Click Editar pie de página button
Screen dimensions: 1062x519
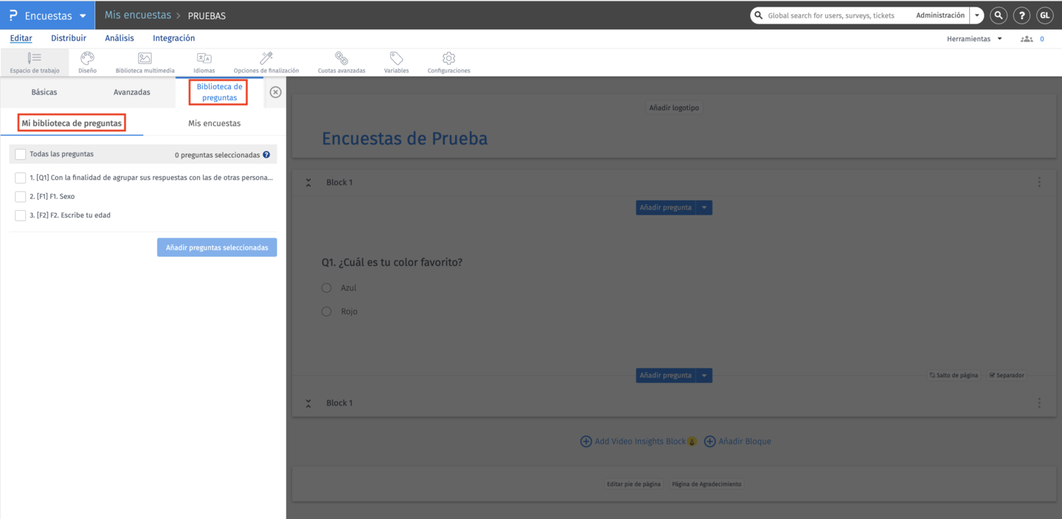point(634,484)
